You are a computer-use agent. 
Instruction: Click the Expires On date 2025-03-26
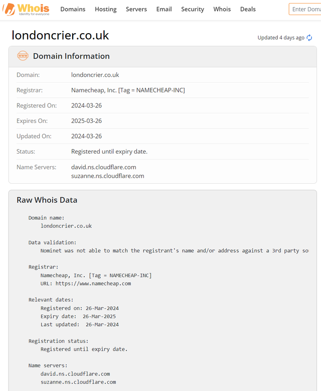87,121
